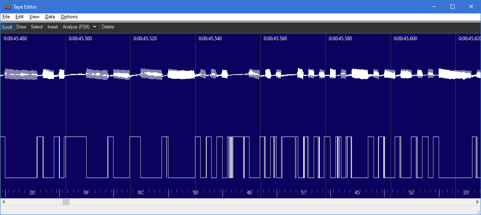Switch to the Draw tool

tap(21, 27)
